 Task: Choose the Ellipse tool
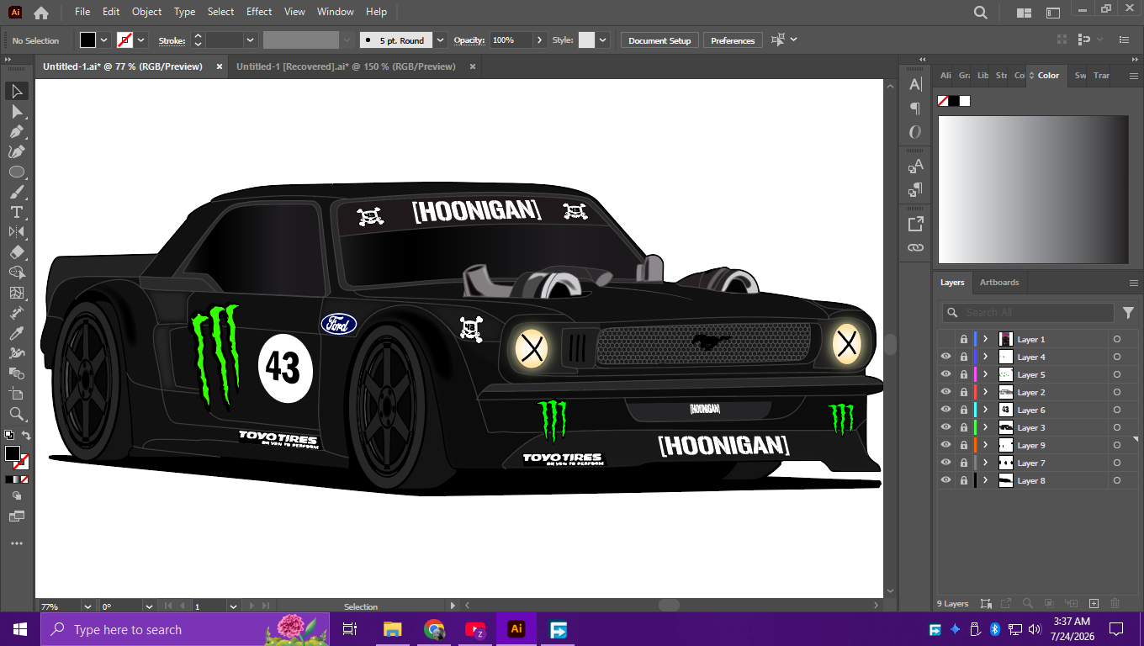[16, 172]
